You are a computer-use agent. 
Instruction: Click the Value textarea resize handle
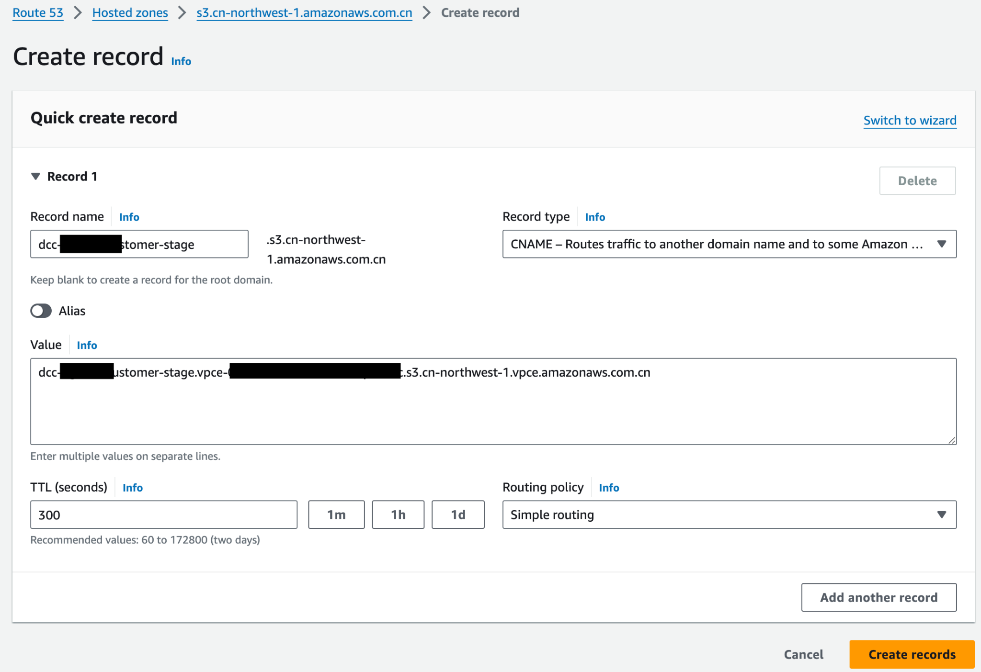(952, 440)
